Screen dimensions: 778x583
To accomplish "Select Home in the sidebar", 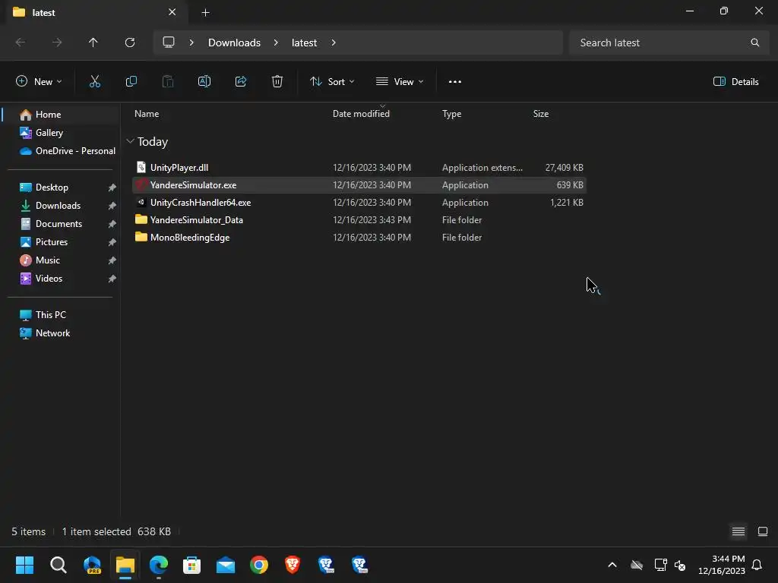I will point(62,115).
